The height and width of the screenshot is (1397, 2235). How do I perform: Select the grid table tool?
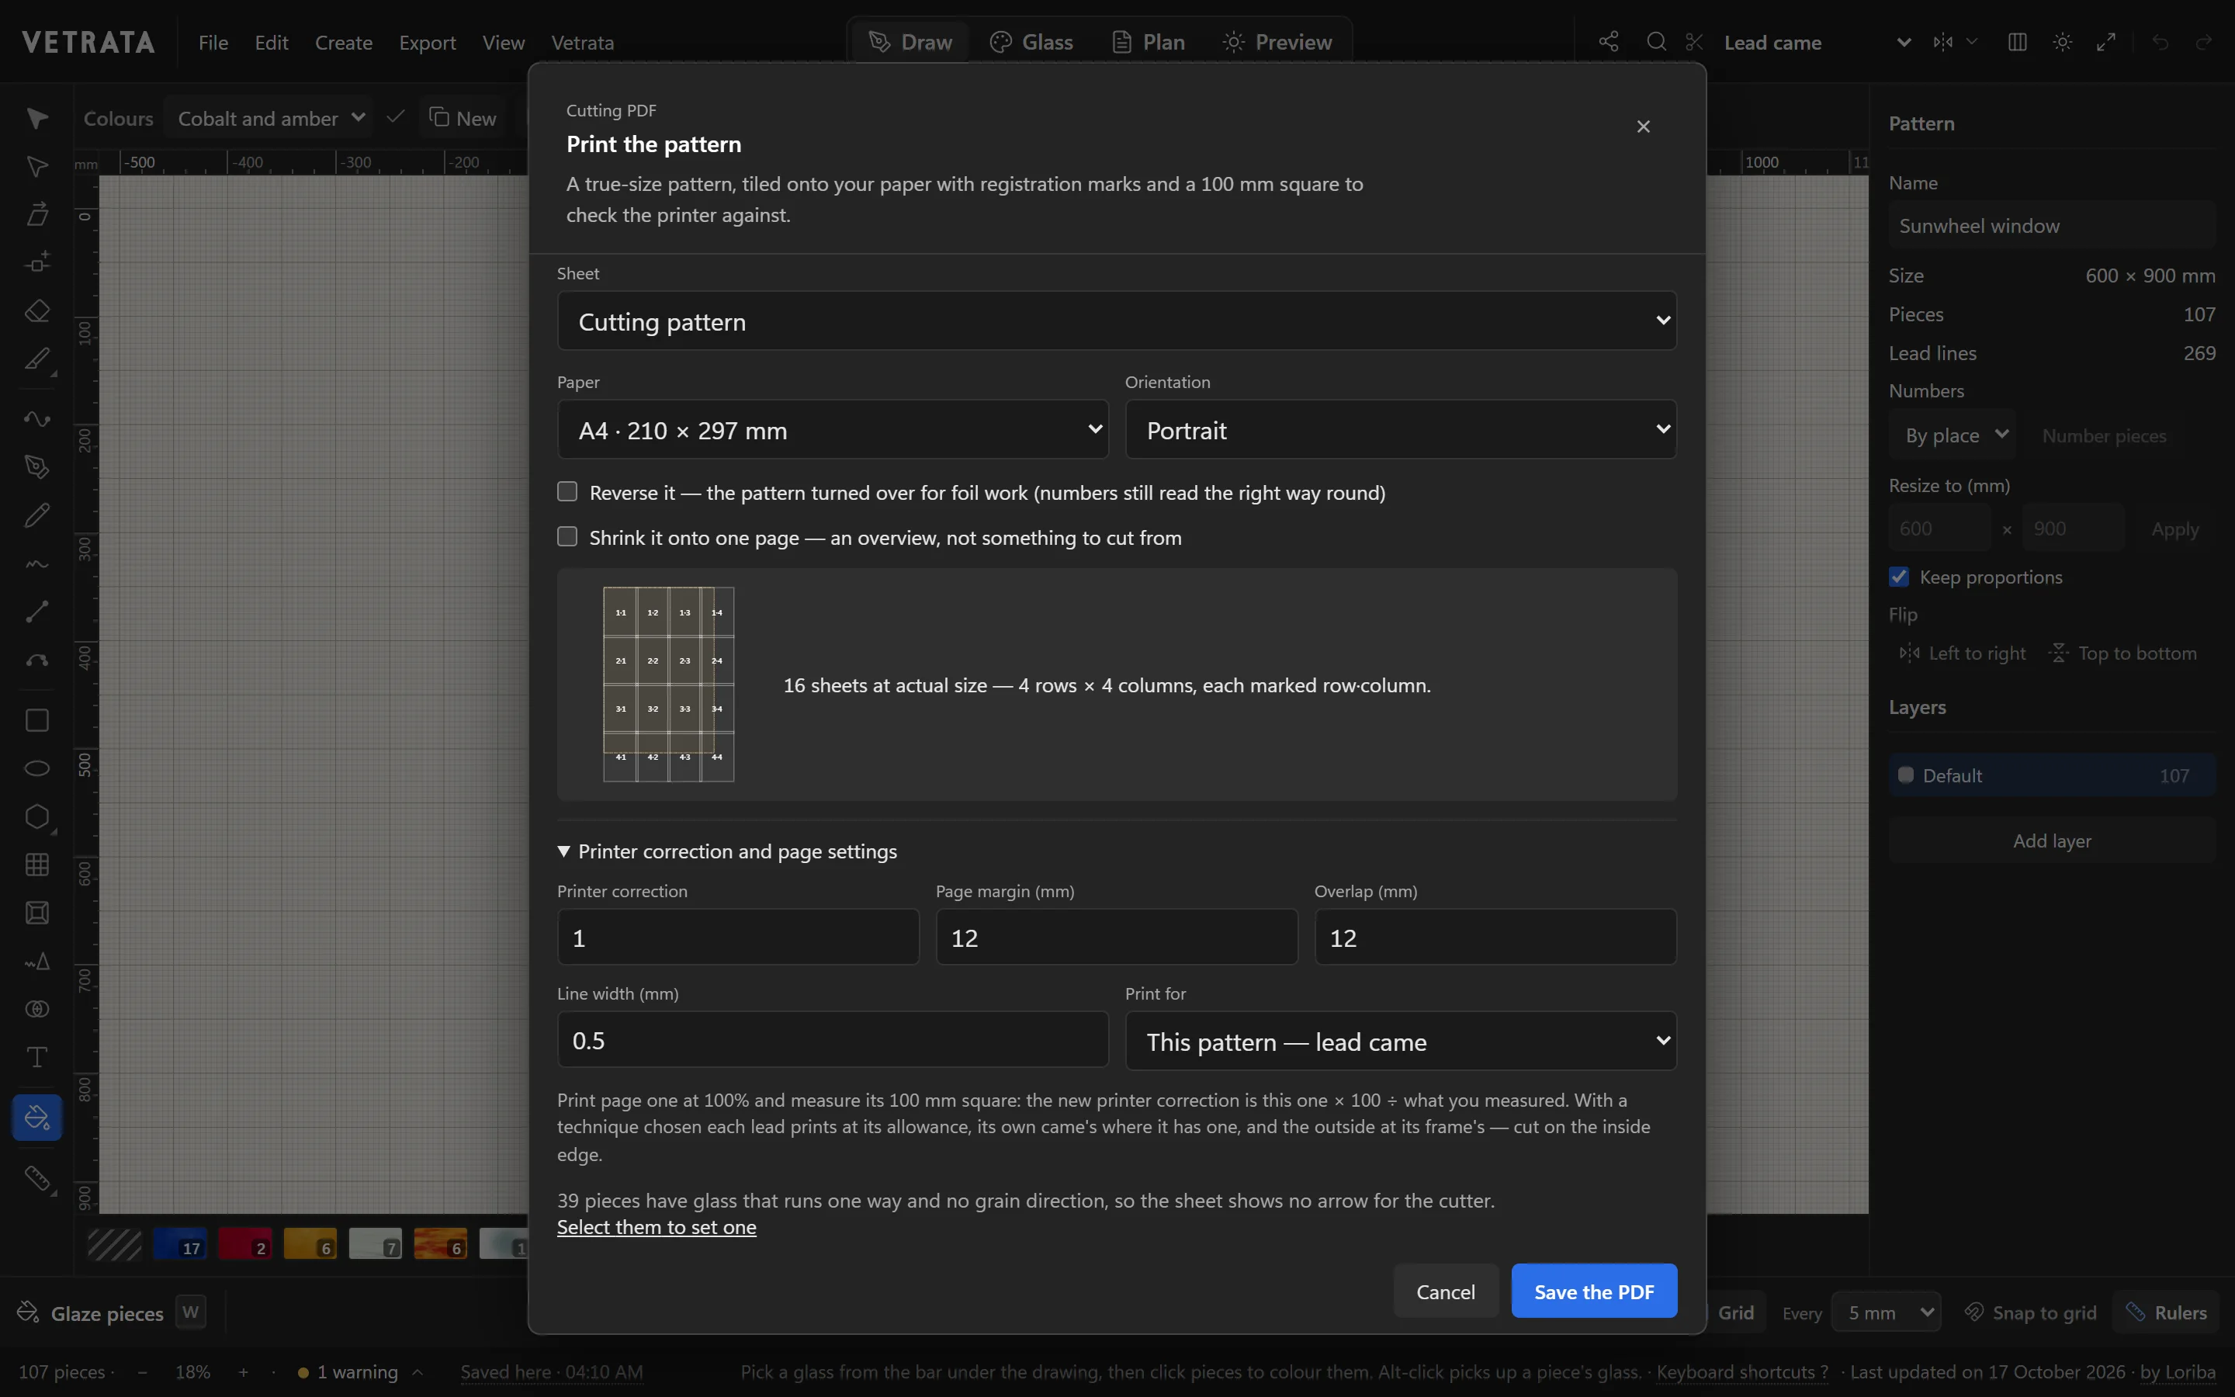(37, 865)
